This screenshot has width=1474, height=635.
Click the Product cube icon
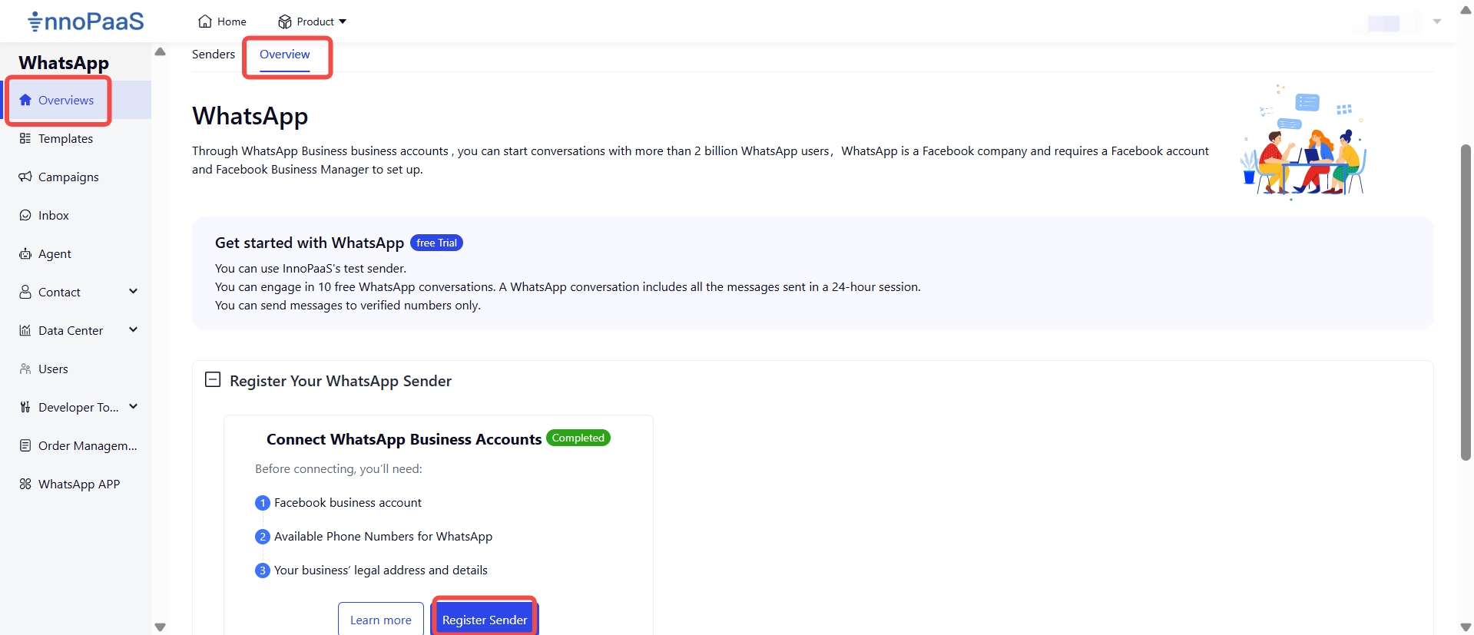pyautogui.click(x=285, y=21)
